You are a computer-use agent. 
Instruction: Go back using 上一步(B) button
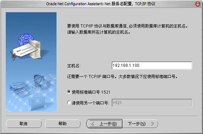pos(104,123)
